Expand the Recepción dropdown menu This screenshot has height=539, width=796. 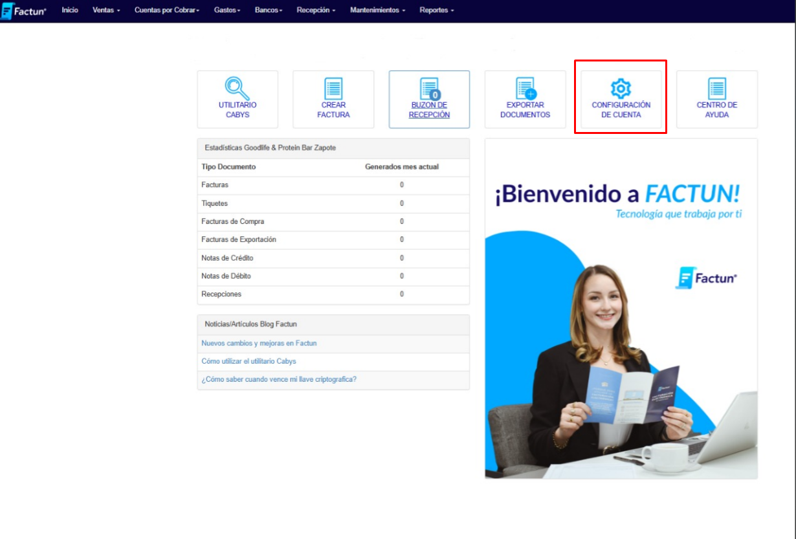[316, 10]
